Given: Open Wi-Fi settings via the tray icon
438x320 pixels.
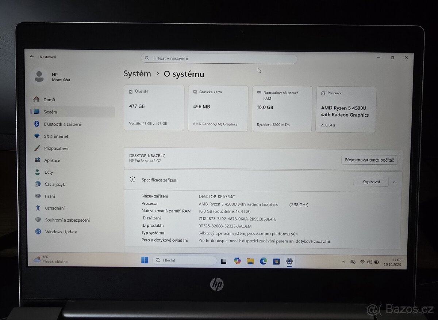Looking at the screenshot, I should [x=362, y=262].
